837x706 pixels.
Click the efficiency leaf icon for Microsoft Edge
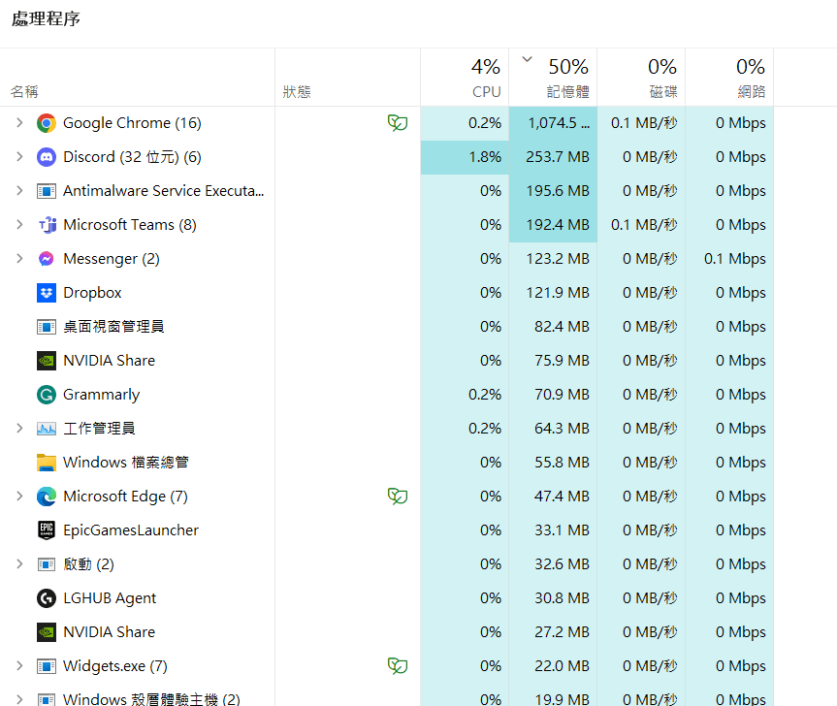[398, 496]
